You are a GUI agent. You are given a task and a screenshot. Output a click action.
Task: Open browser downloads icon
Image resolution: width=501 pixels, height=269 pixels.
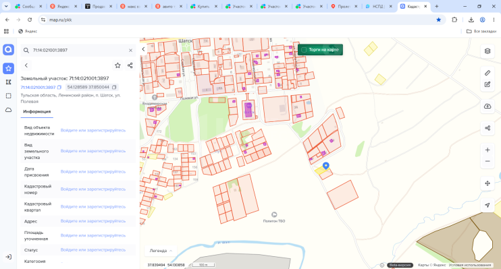471,20
